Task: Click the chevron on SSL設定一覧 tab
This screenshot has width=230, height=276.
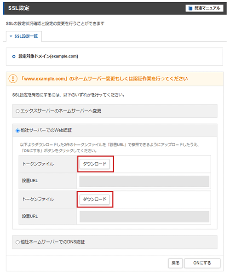Action: click(x=11, y=36)
